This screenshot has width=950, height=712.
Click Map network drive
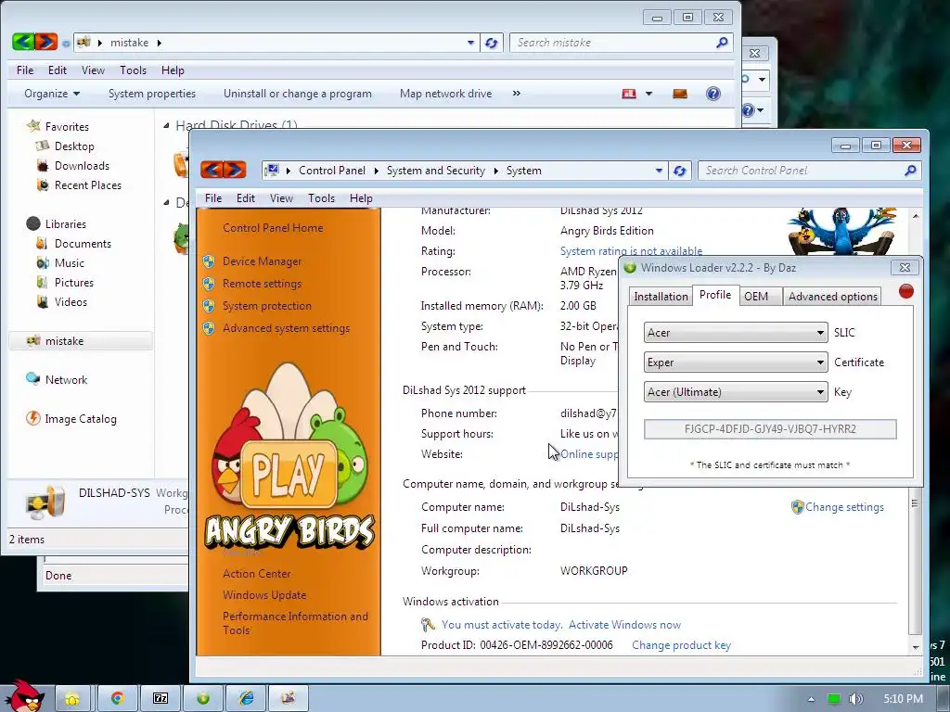click(445, 94)
